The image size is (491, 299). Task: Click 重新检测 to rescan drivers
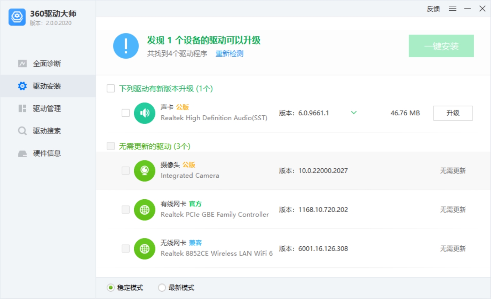point(229,53)
